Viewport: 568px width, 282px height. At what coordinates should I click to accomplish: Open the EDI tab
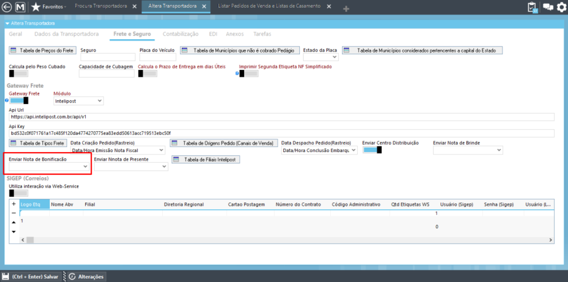pyautogui.click(x=213, y=34)
